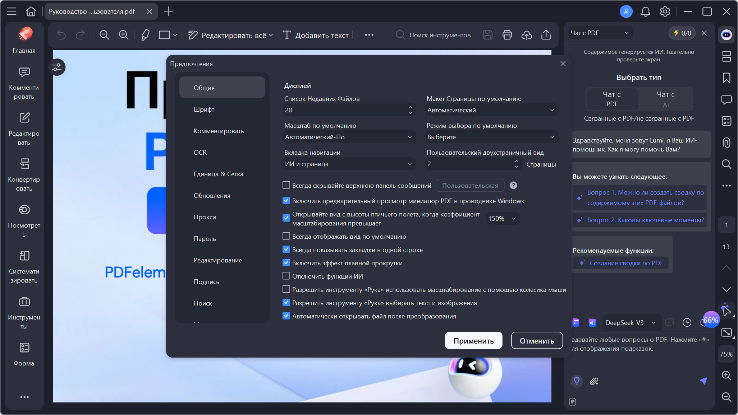Open the share export icon

pyautogui.click(x=546, y=35)
